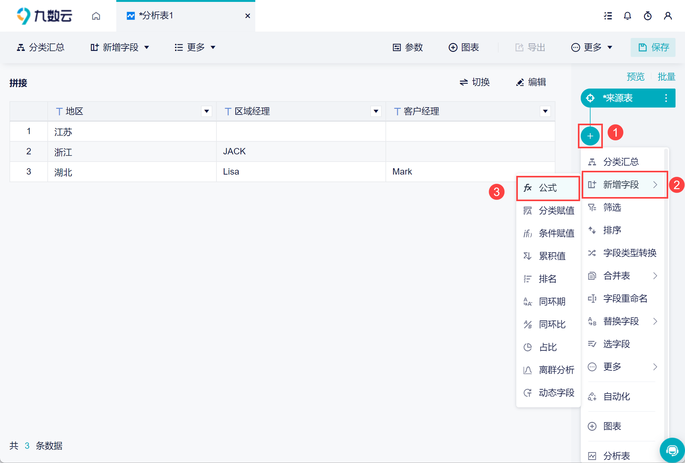685x463 pixels.
Task: Open the 新增字段 toolbar dropdown
Action: click(120, 47)
